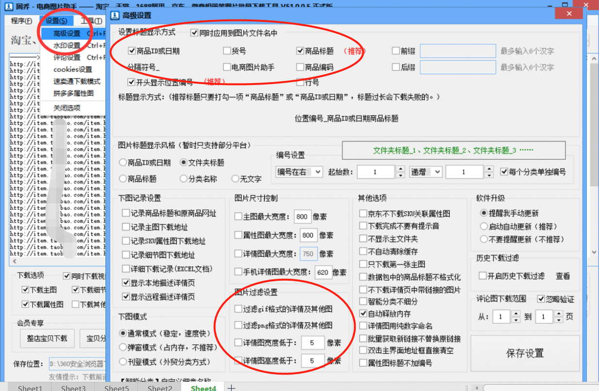
Task: Enable 详细下载记录(EXCEL文档) checkbox
Action: (x=168, y=269)
